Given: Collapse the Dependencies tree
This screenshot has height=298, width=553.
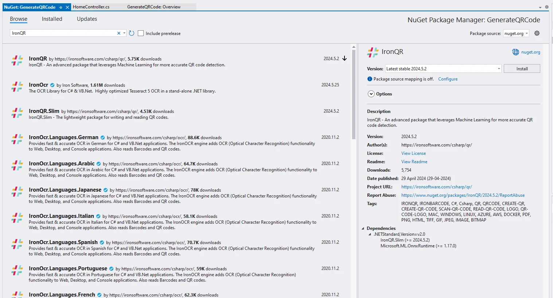Looking at the screenshot, I should tap(363, 228).
